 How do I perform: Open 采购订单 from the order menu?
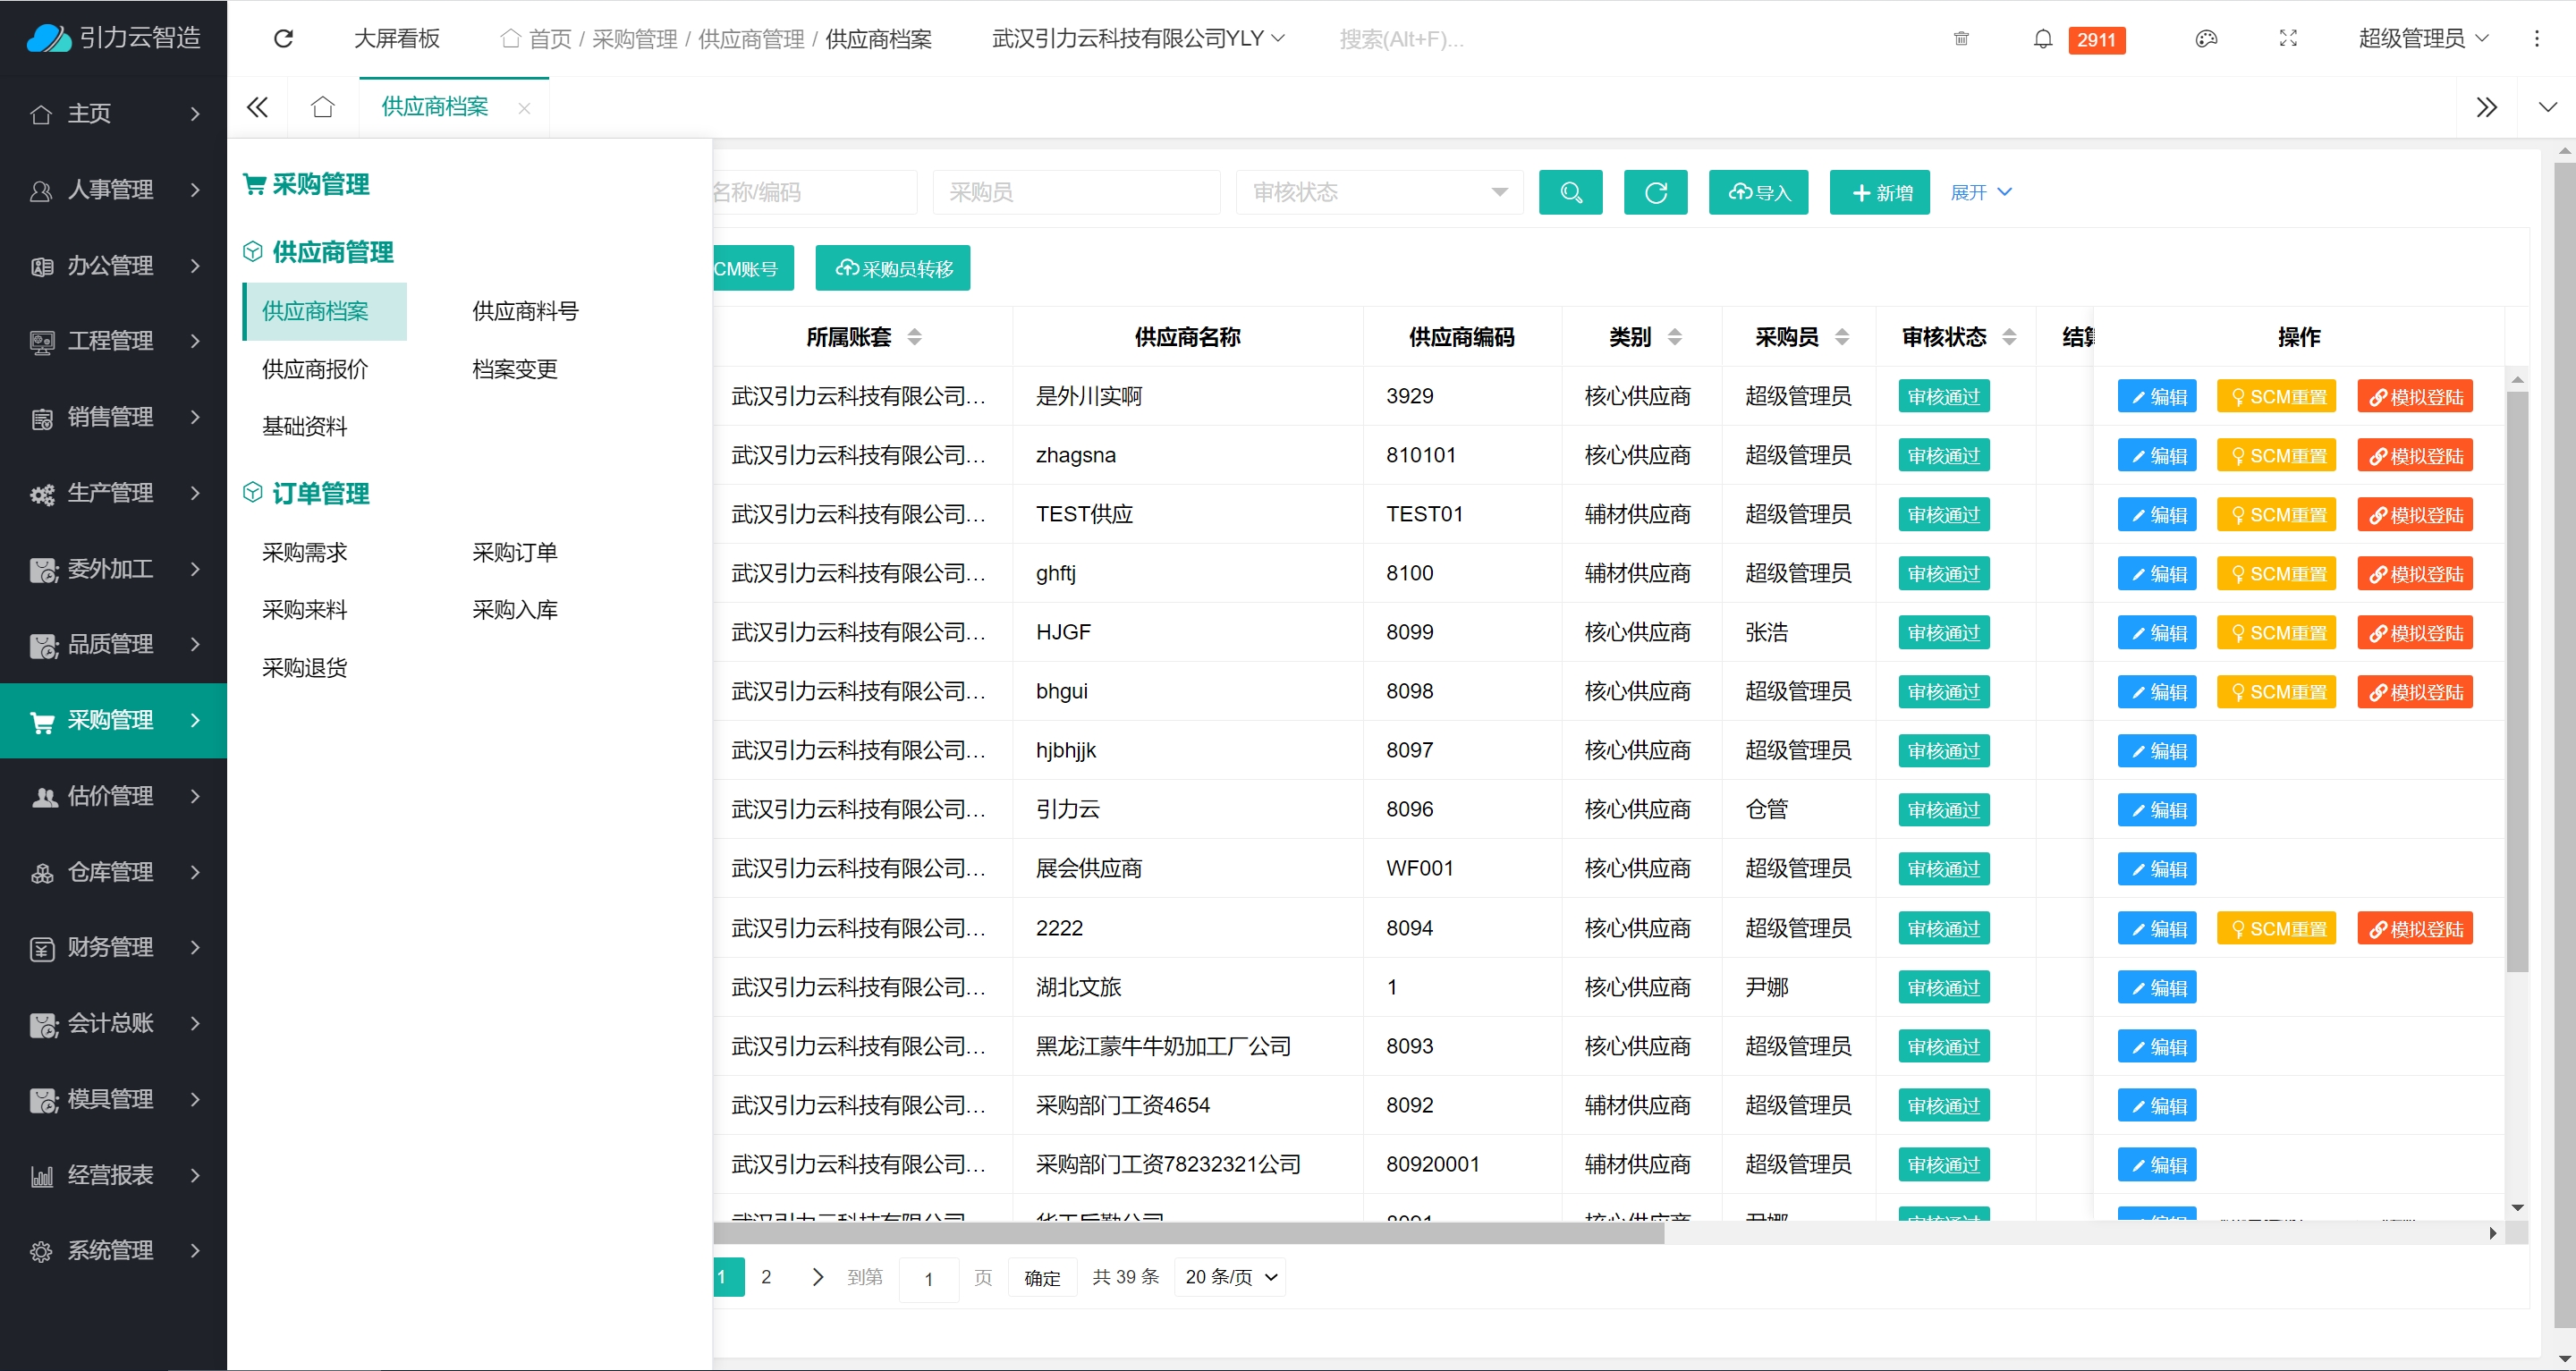click(x=514, y=552)
